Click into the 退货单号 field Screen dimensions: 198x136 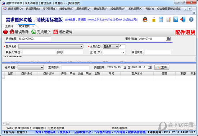tap(35, 39)
